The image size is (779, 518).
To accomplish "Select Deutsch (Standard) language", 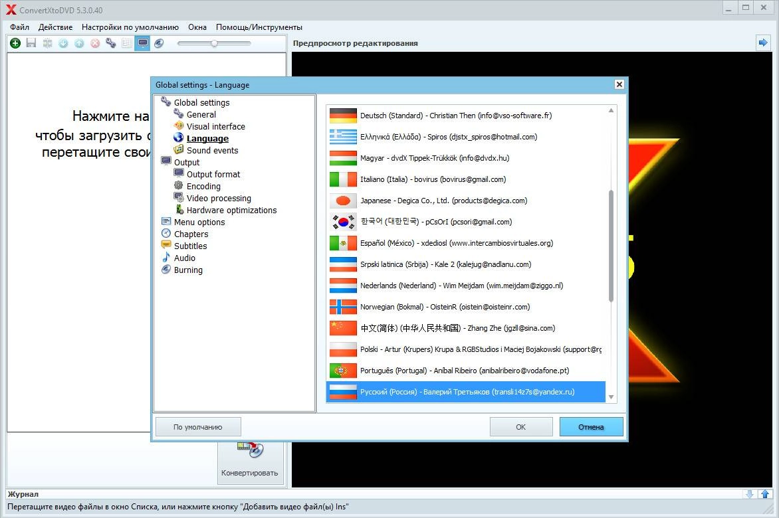I will [x=466, y=116].
